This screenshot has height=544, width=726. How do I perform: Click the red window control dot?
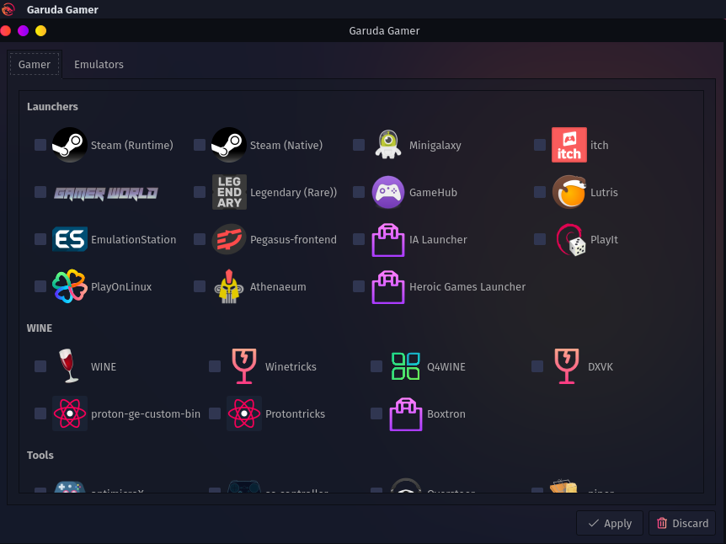pyautogui.click(x=6, y=30)
